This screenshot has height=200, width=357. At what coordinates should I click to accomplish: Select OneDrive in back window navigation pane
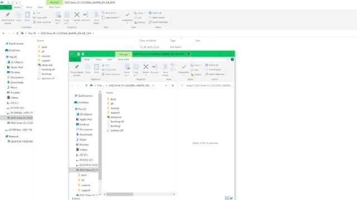[x=12, y=51]
